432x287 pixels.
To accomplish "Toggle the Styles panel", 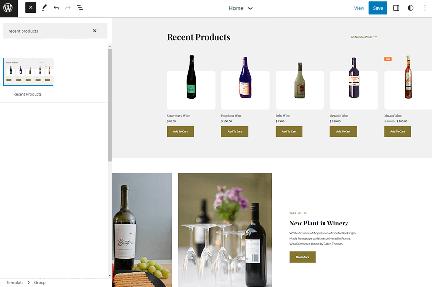I will (410, 8).
